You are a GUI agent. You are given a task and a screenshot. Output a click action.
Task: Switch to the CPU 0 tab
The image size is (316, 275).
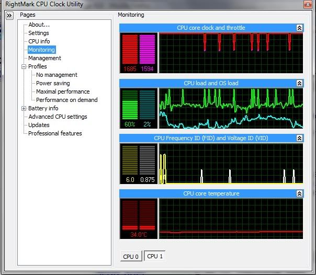click(130, 257)
